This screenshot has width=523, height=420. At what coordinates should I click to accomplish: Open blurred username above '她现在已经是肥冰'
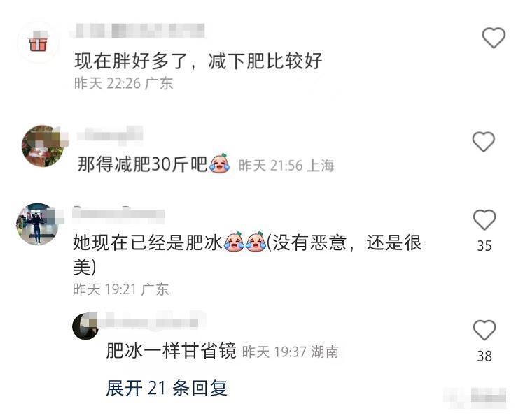(x=118, y=213)
